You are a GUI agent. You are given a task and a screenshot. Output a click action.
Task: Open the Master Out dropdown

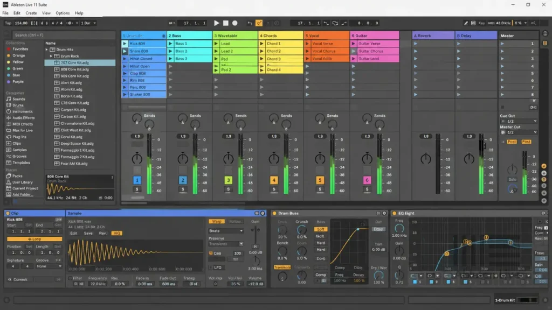coord(519,132)
